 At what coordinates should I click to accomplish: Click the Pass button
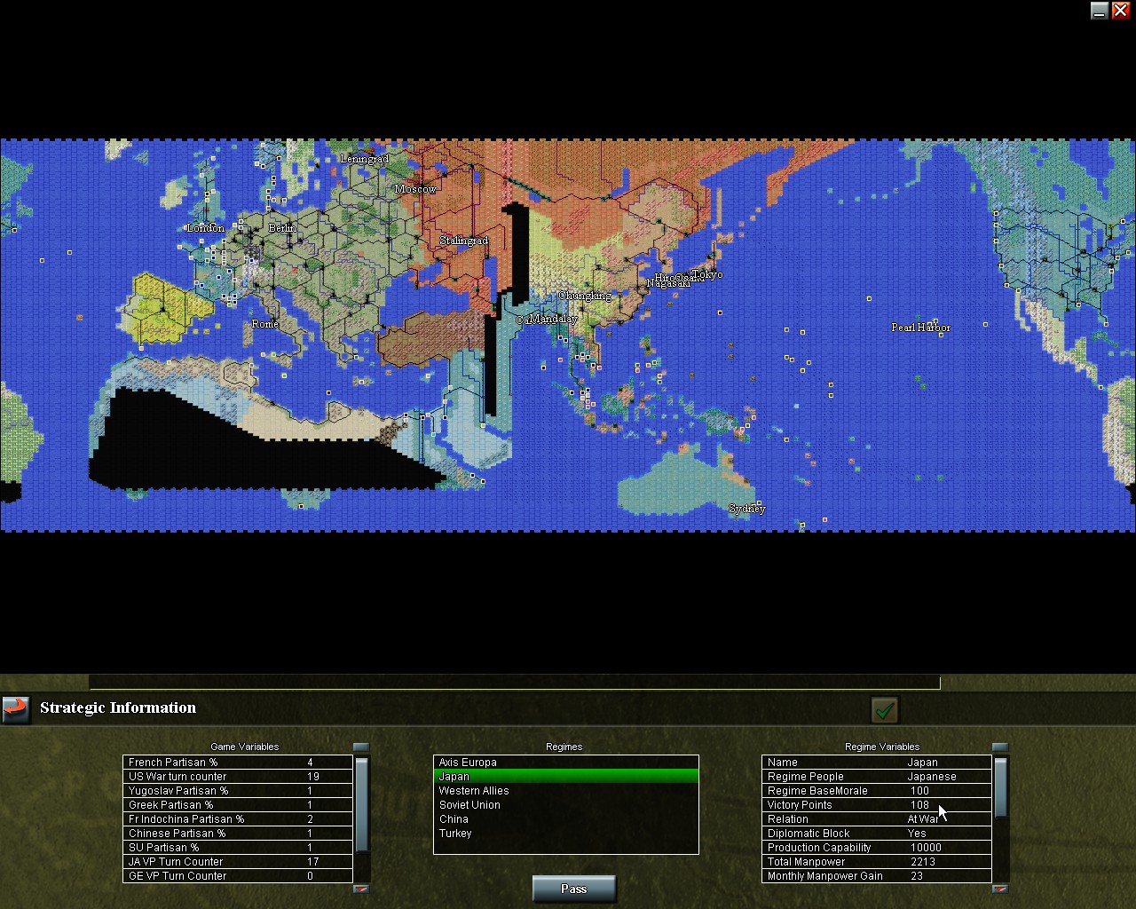click(573, 889)
